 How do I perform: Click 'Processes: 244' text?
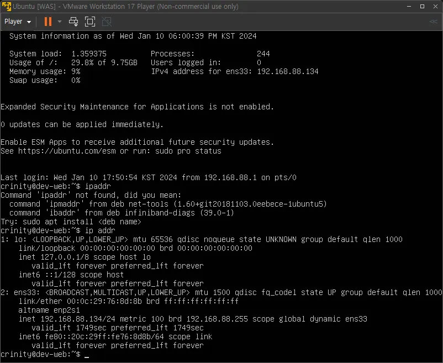(210, 54)
